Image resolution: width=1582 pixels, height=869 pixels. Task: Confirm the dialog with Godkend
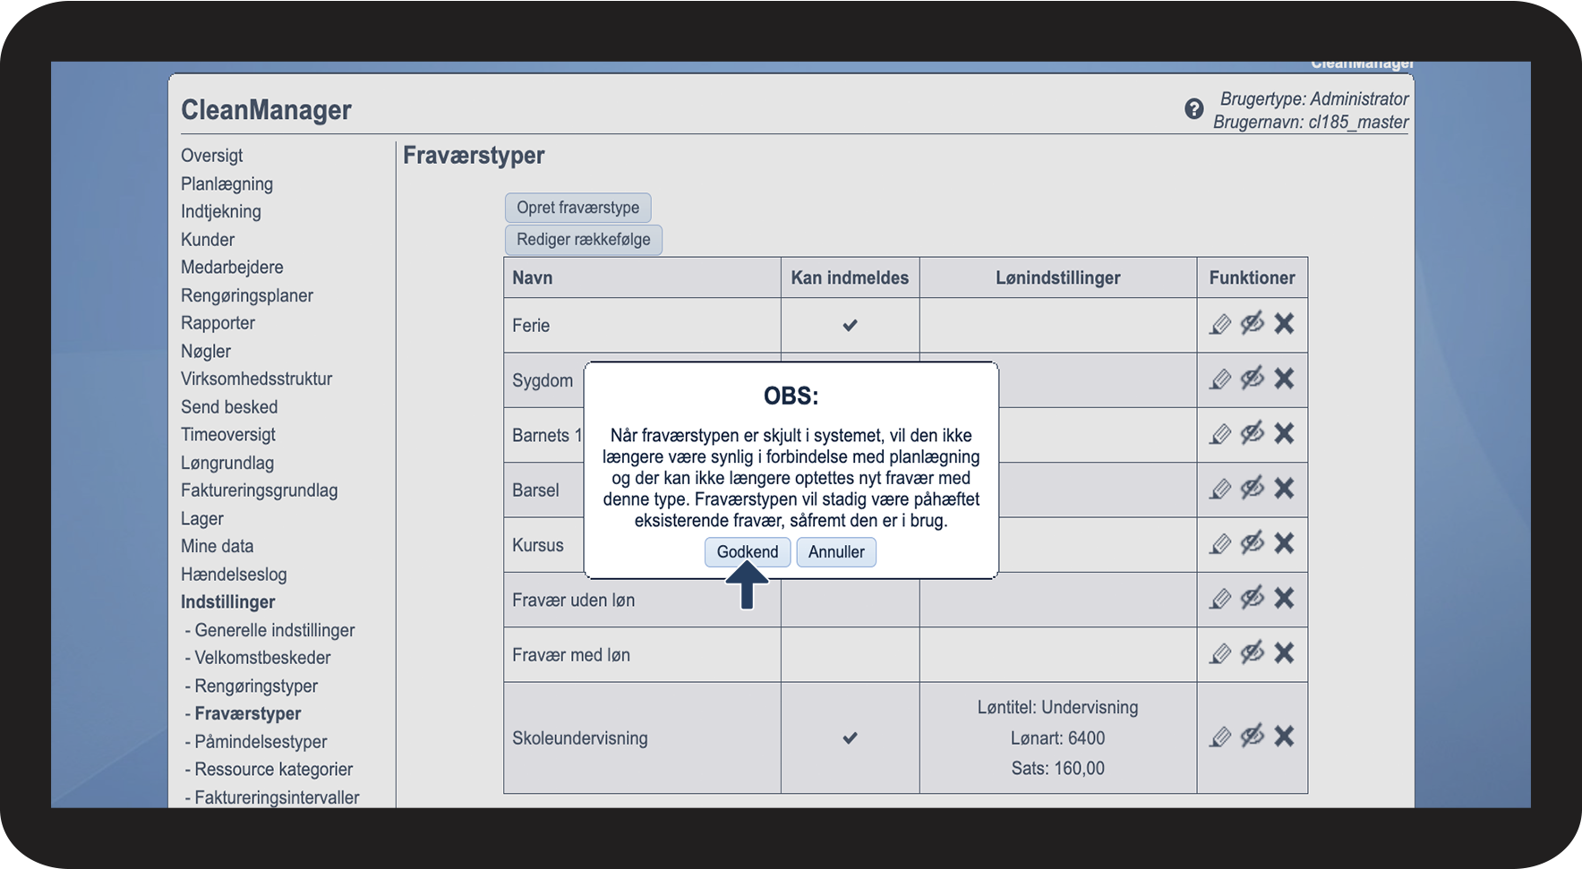click(748, 552)
